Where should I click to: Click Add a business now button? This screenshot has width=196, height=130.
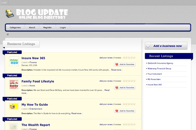coord(166,46)
